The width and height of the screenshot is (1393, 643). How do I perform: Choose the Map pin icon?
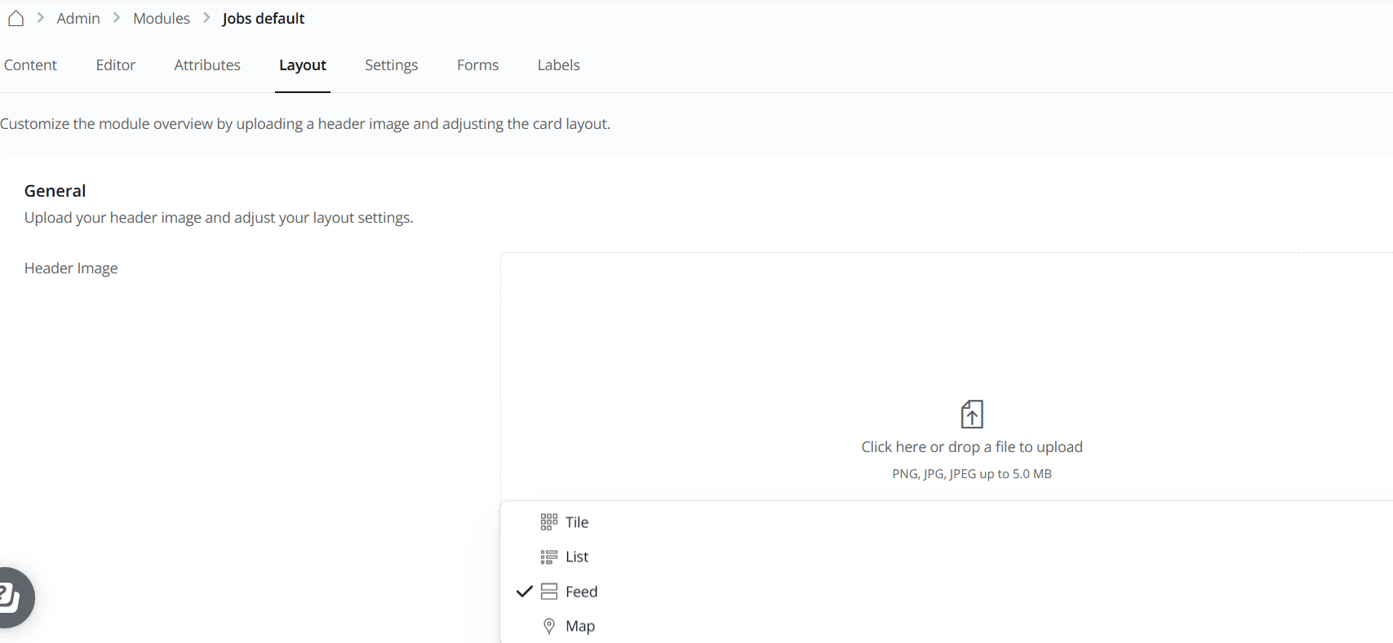pos(548,627)
